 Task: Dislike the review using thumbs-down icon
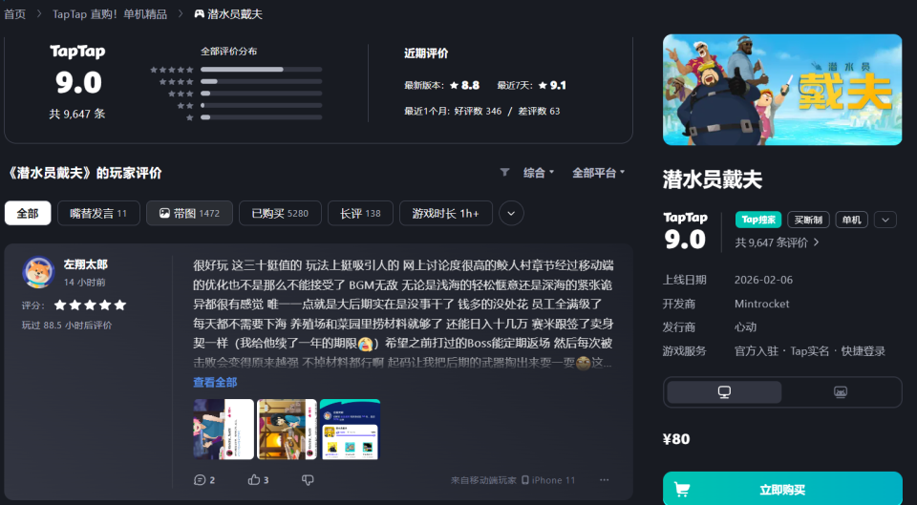[x=308, y=480]
